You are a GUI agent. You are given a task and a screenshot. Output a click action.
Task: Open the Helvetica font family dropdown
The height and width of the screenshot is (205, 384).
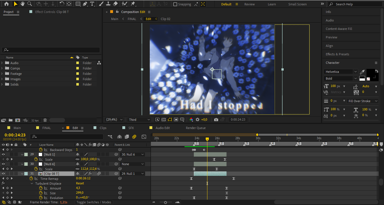[x=355, y=72]
